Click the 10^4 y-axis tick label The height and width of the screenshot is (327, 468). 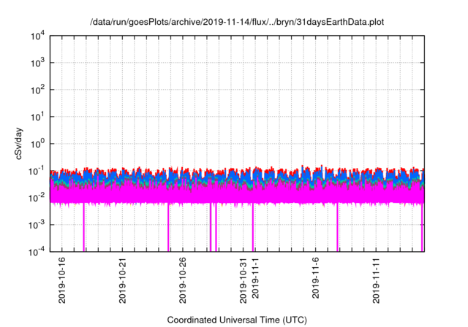tap(37, 36)
